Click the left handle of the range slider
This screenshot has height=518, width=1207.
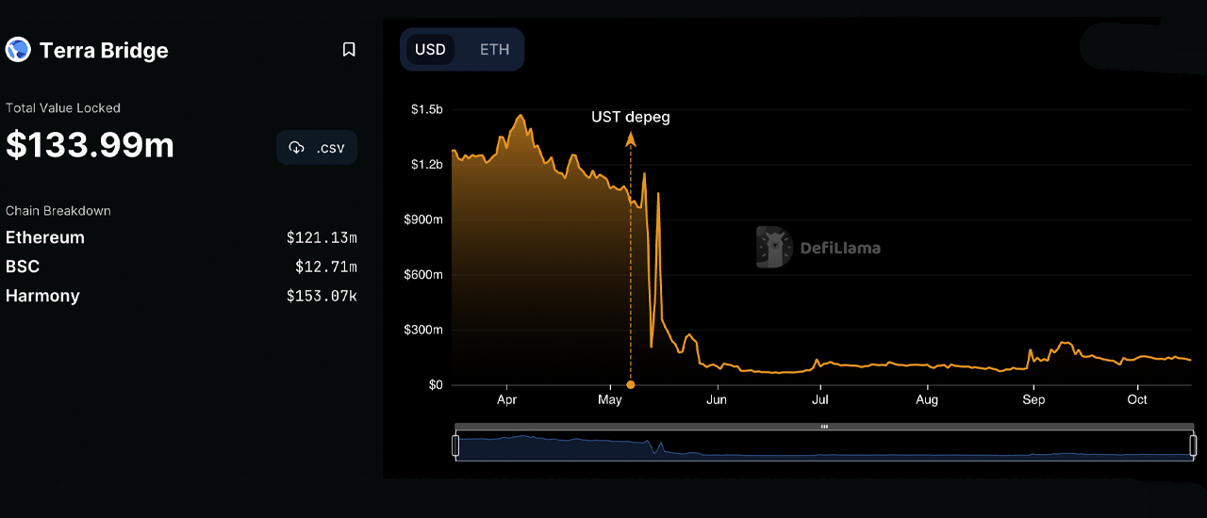point(455,445)
